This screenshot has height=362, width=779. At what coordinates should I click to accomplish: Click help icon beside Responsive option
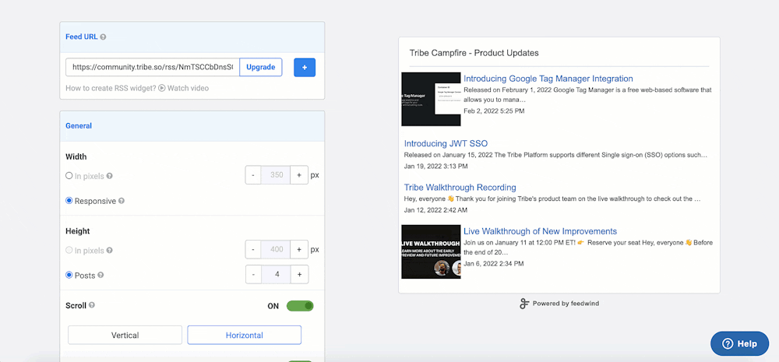122,201
